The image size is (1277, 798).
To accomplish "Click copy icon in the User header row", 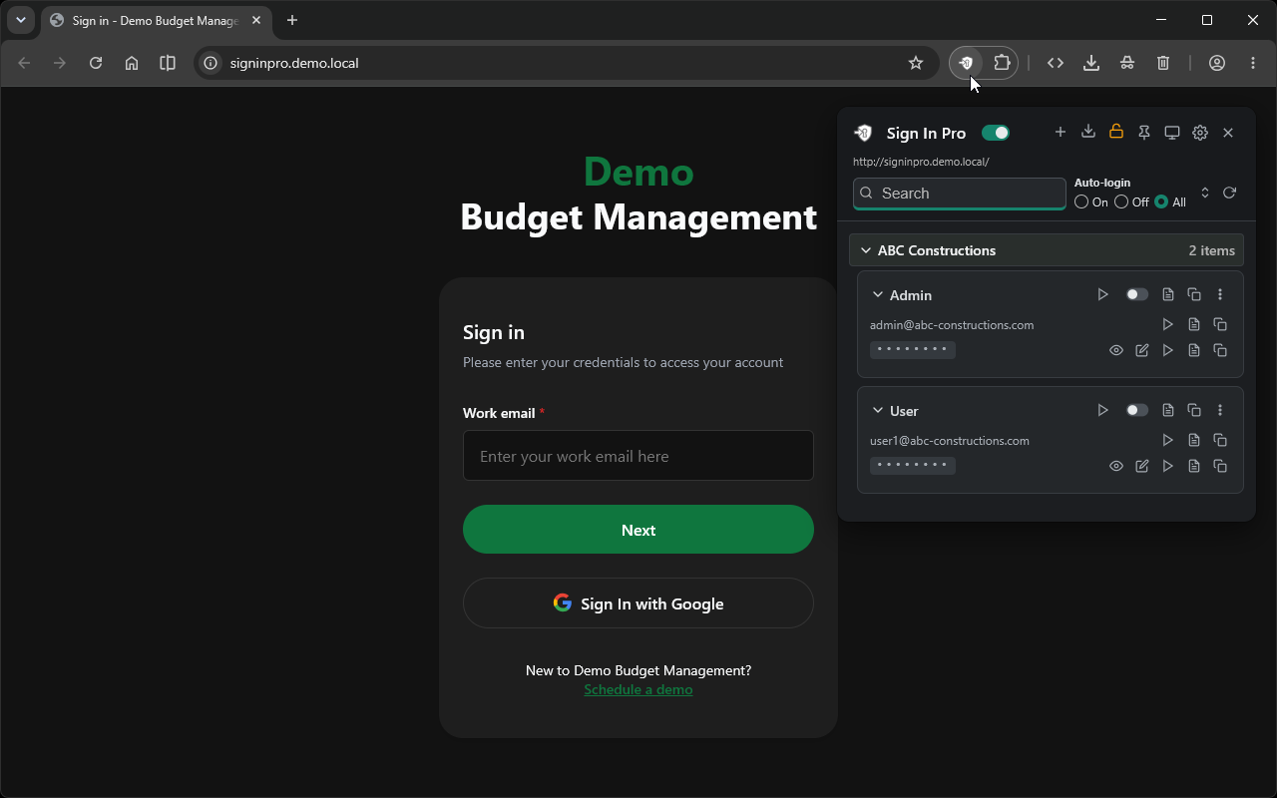I will (1194, 410).
